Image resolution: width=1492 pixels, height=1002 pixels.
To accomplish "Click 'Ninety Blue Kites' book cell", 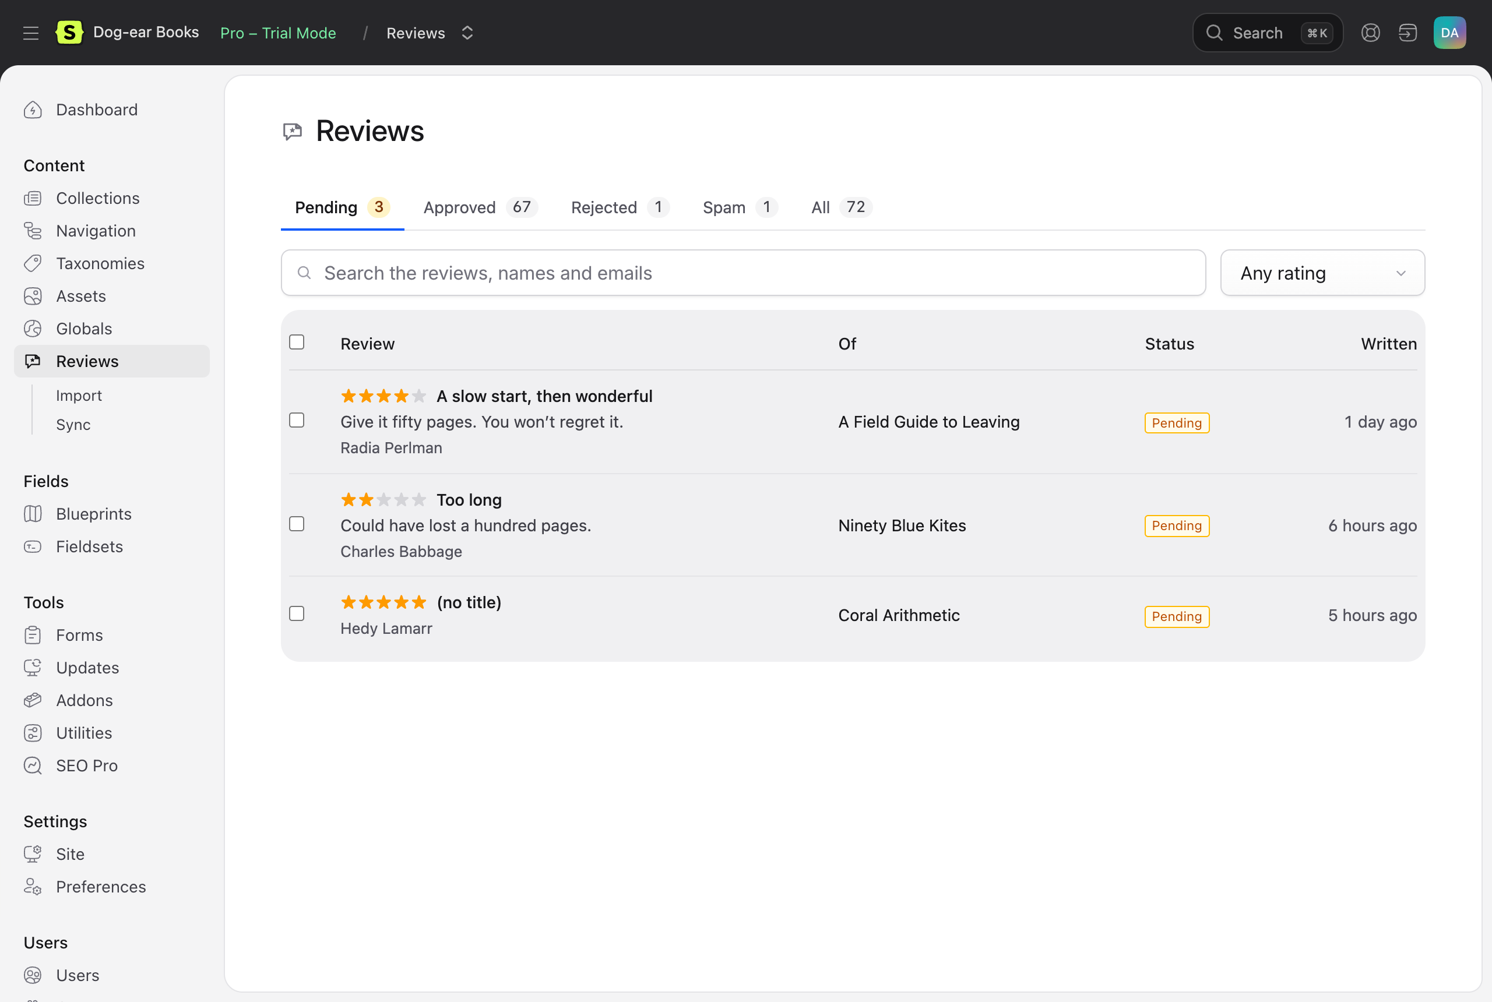I will [x=902, y=525].
